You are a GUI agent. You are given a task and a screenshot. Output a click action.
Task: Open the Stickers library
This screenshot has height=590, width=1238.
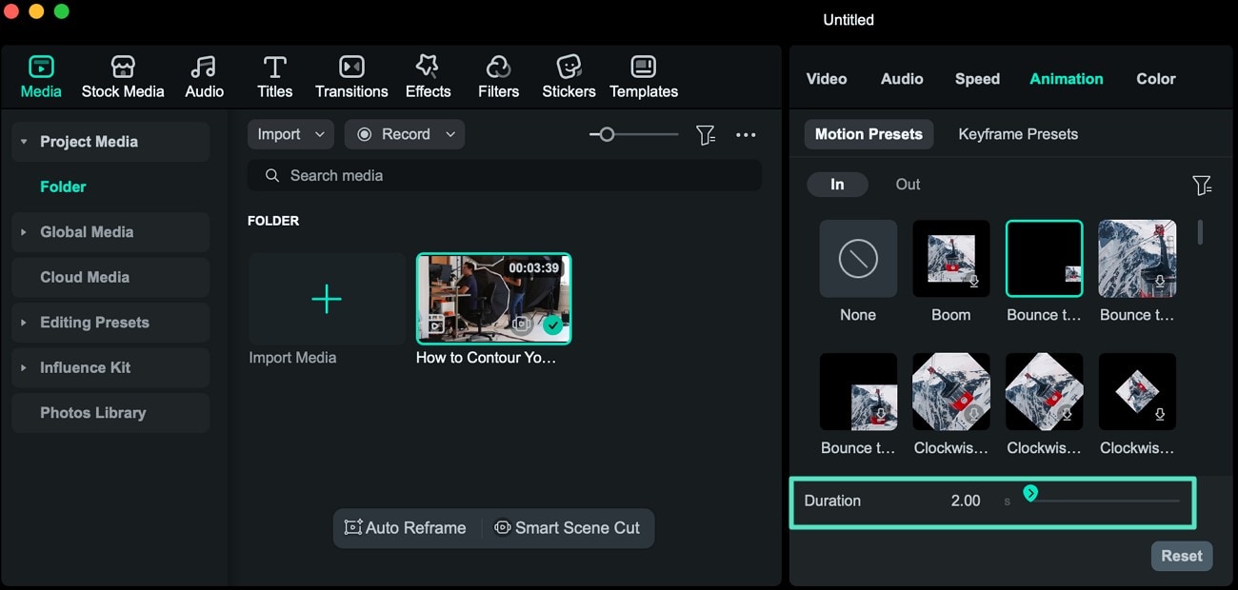pos(568,76)
